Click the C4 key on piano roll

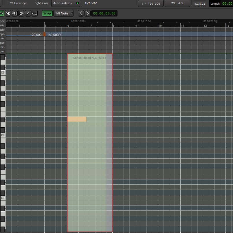3,135
